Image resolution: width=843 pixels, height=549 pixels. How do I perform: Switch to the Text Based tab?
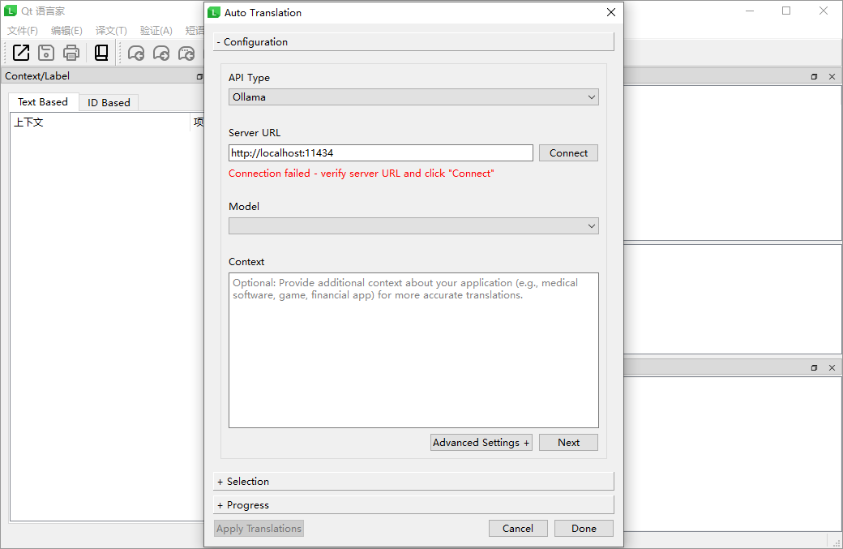43,102
